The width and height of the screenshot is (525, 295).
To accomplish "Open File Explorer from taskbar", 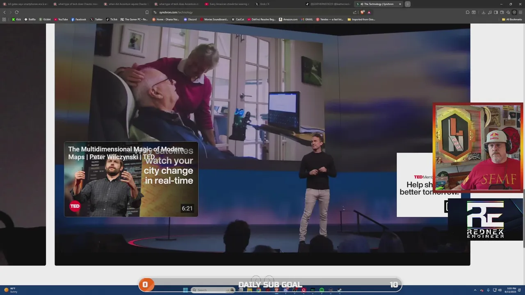I will tap(249, 290).
